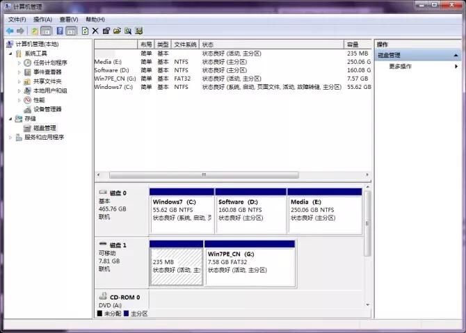Viewport: 466px width, 333px height.
Task: Open 任务计划程序 (Task Scheduler) item
Action: coord(50,63)
